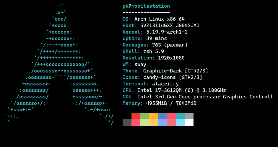Click the light cyan color block
Screen dimensions: 278x147
tap(180, 123)
